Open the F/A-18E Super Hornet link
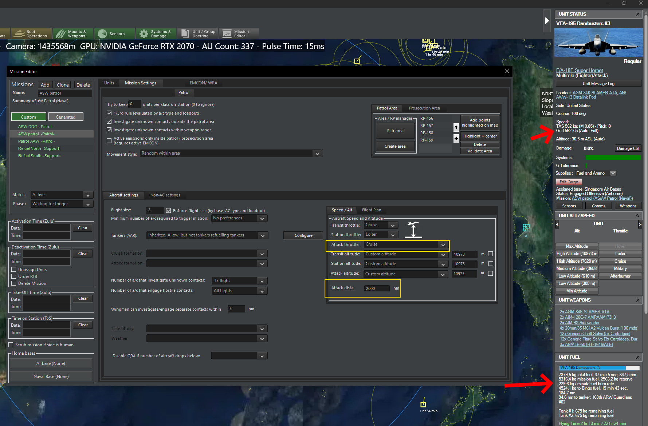648x426 pixels. tap(579, 70)
